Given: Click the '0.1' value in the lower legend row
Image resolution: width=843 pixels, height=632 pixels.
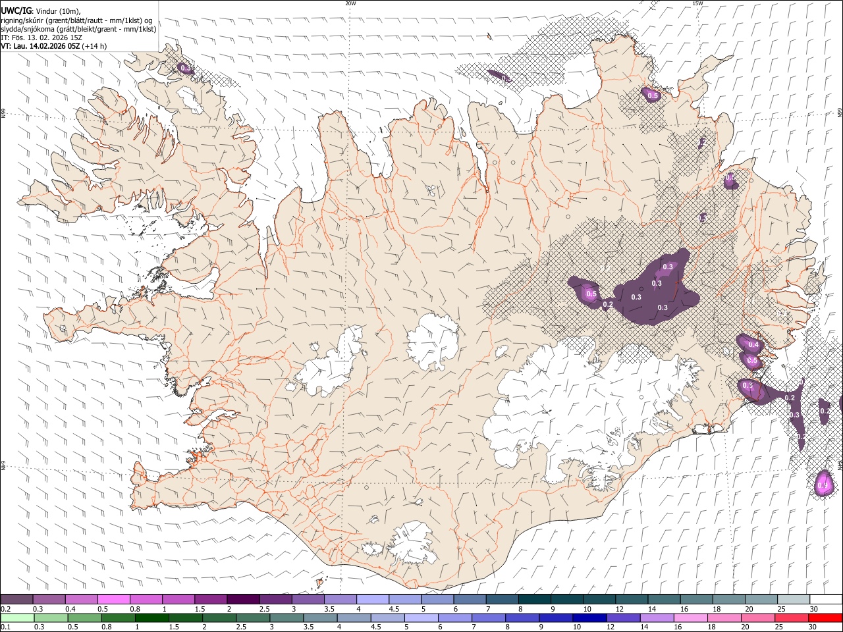Looking at the screenshot, I should coord(6,627).
